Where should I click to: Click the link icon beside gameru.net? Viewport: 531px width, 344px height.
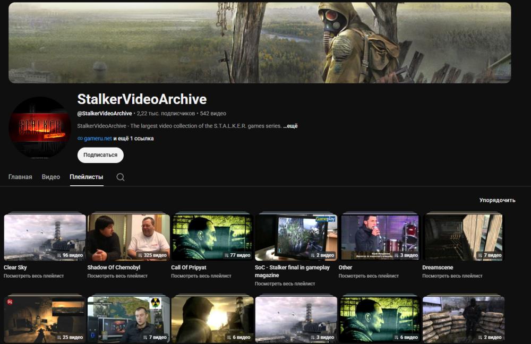[x=80, y=139]
